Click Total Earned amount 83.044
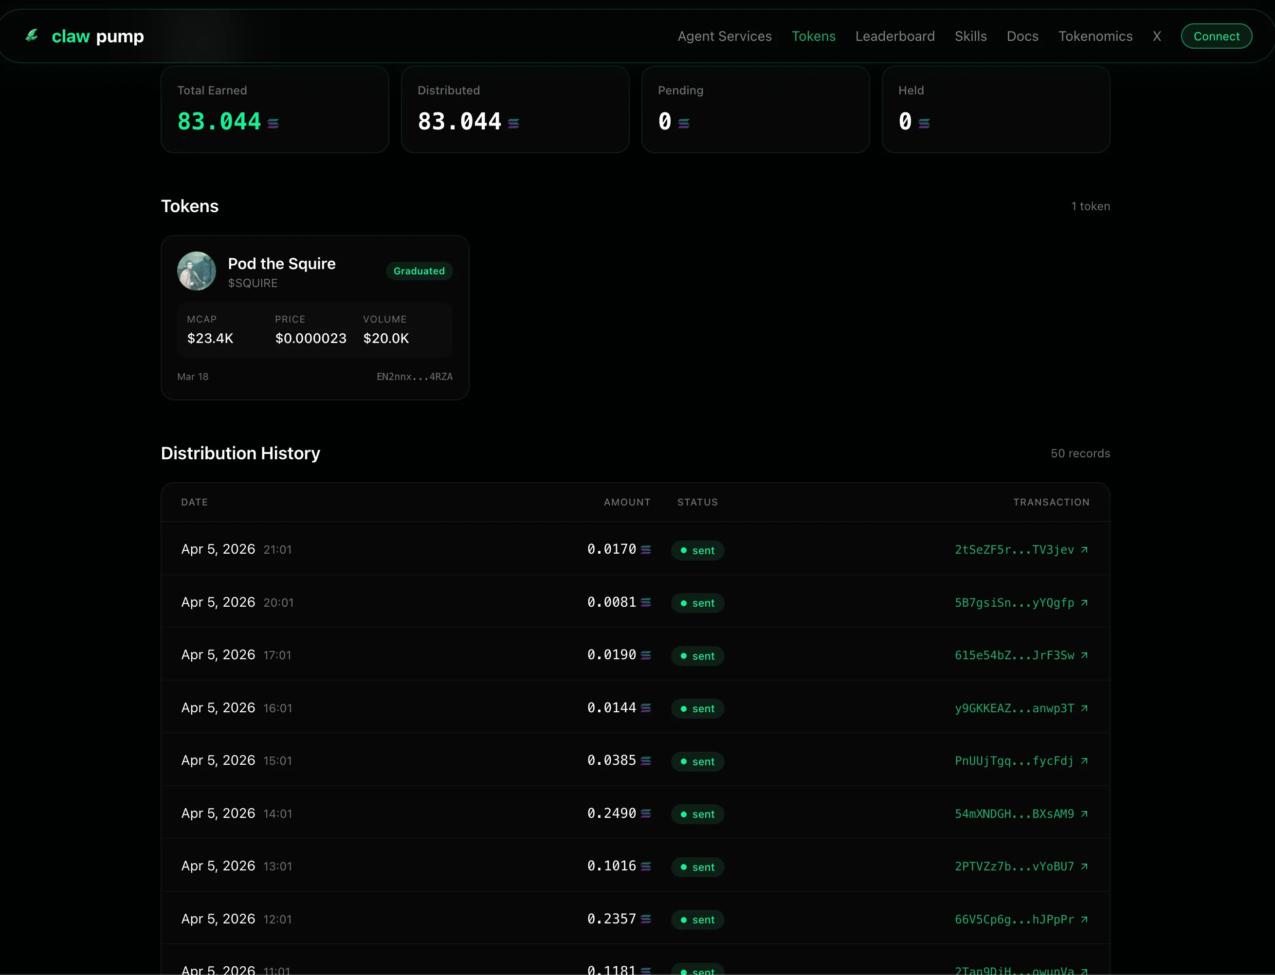Screen dimensions: 1275x975 point(219,122)
